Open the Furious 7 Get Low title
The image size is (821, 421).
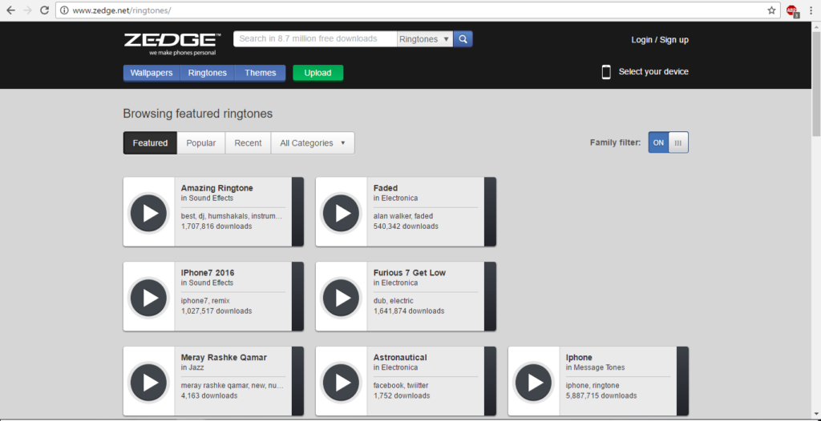coord(410,272)
